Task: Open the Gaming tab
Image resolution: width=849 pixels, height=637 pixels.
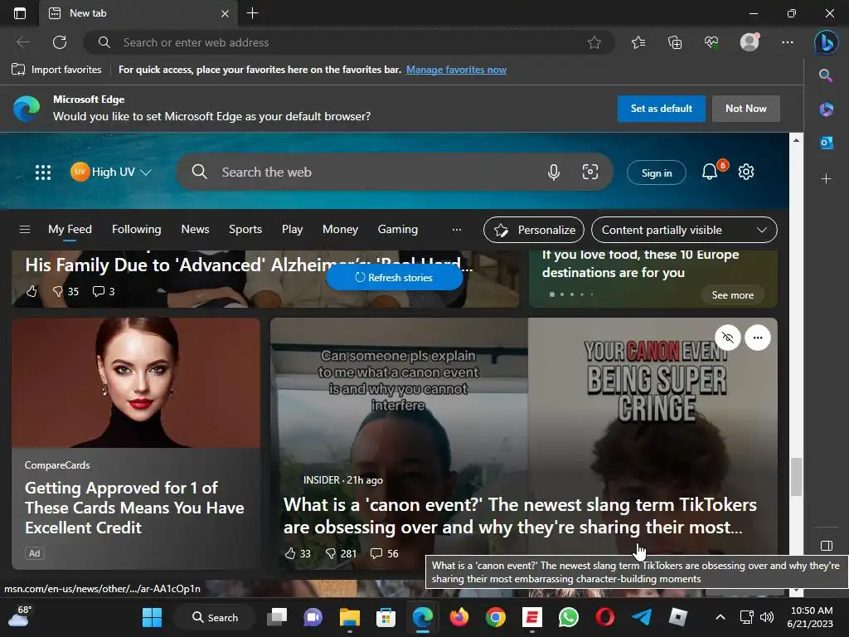Action: click(397, 230)
